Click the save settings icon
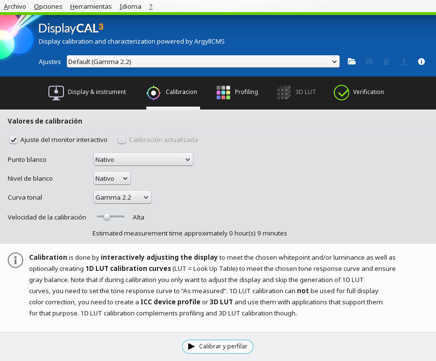Viewport: 436px width, 361px height. coord(369,62)
